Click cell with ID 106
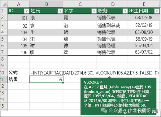 click(x=19, y=52)
